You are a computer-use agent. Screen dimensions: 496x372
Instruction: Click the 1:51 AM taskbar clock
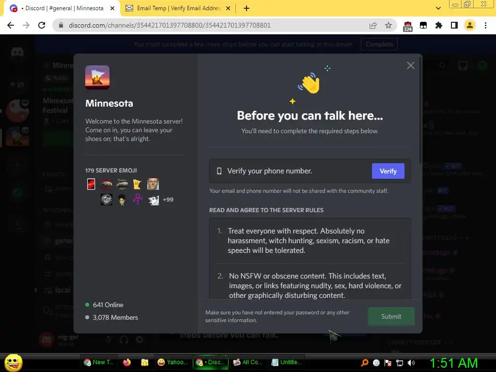pos(453,363)
